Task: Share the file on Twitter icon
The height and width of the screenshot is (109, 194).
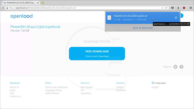Action: point(175,67)
